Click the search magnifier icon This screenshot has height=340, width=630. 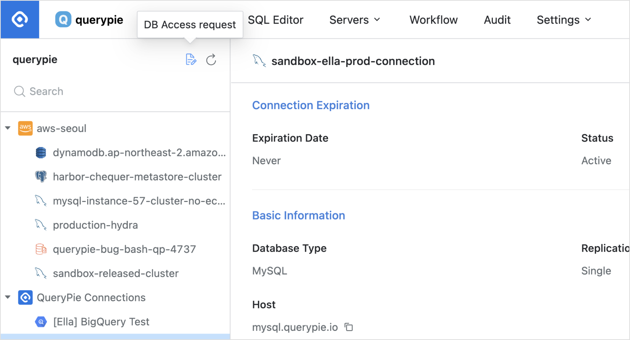[19, 91]
